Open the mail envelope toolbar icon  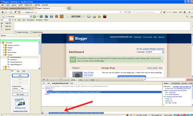coord(89,16)
